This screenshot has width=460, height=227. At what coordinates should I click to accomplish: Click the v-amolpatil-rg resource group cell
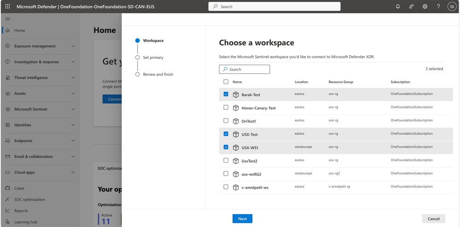tap(338, 187)
